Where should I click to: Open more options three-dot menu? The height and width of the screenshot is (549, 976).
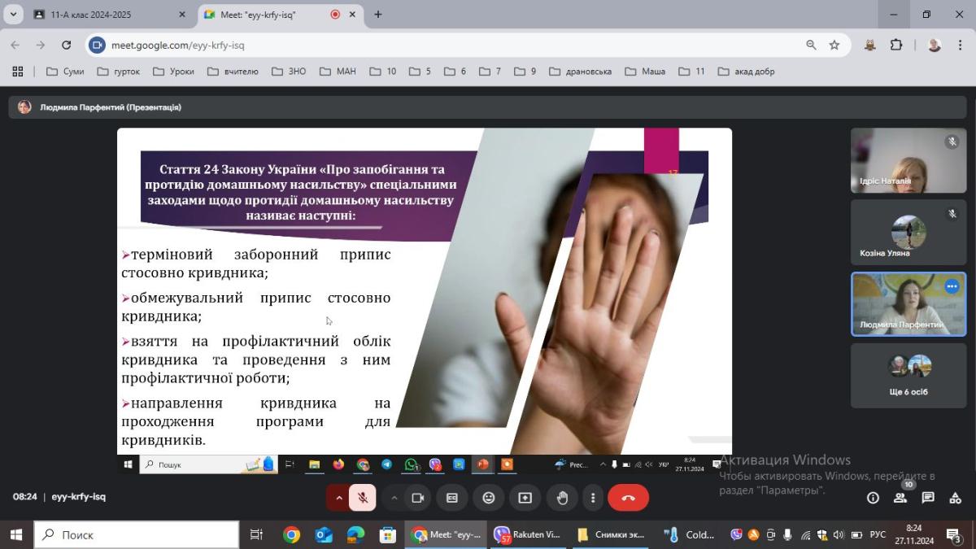pyautogui.click(x=593, y=498)
